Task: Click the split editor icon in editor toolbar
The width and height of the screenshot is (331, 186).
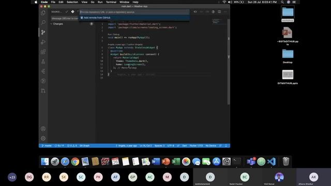Action: [x=219, y=12]
